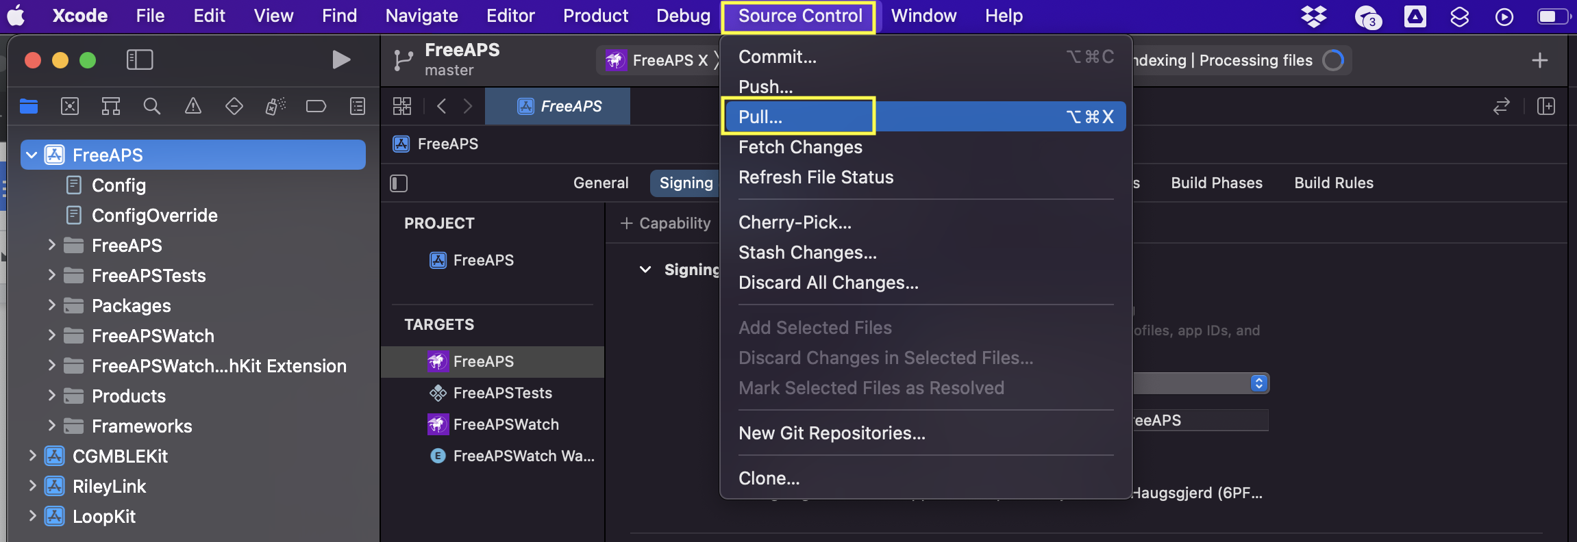Viewport: 1577px width, 542px height.
Task: Expand the FreeAPSWatch folder
Action: pyautogui.click(x=51, y=335)
